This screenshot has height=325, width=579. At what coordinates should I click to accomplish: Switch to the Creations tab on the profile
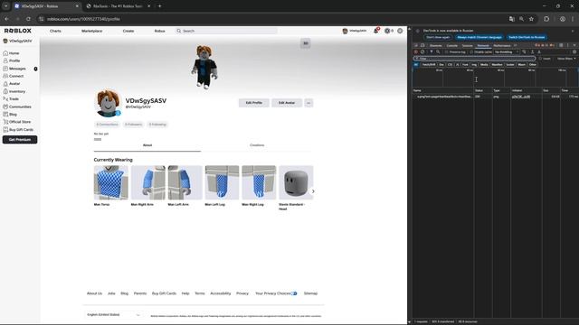(257, 145)
